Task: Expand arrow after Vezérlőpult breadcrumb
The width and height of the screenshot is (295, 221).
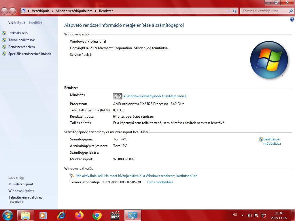Action: pos(52,11)
